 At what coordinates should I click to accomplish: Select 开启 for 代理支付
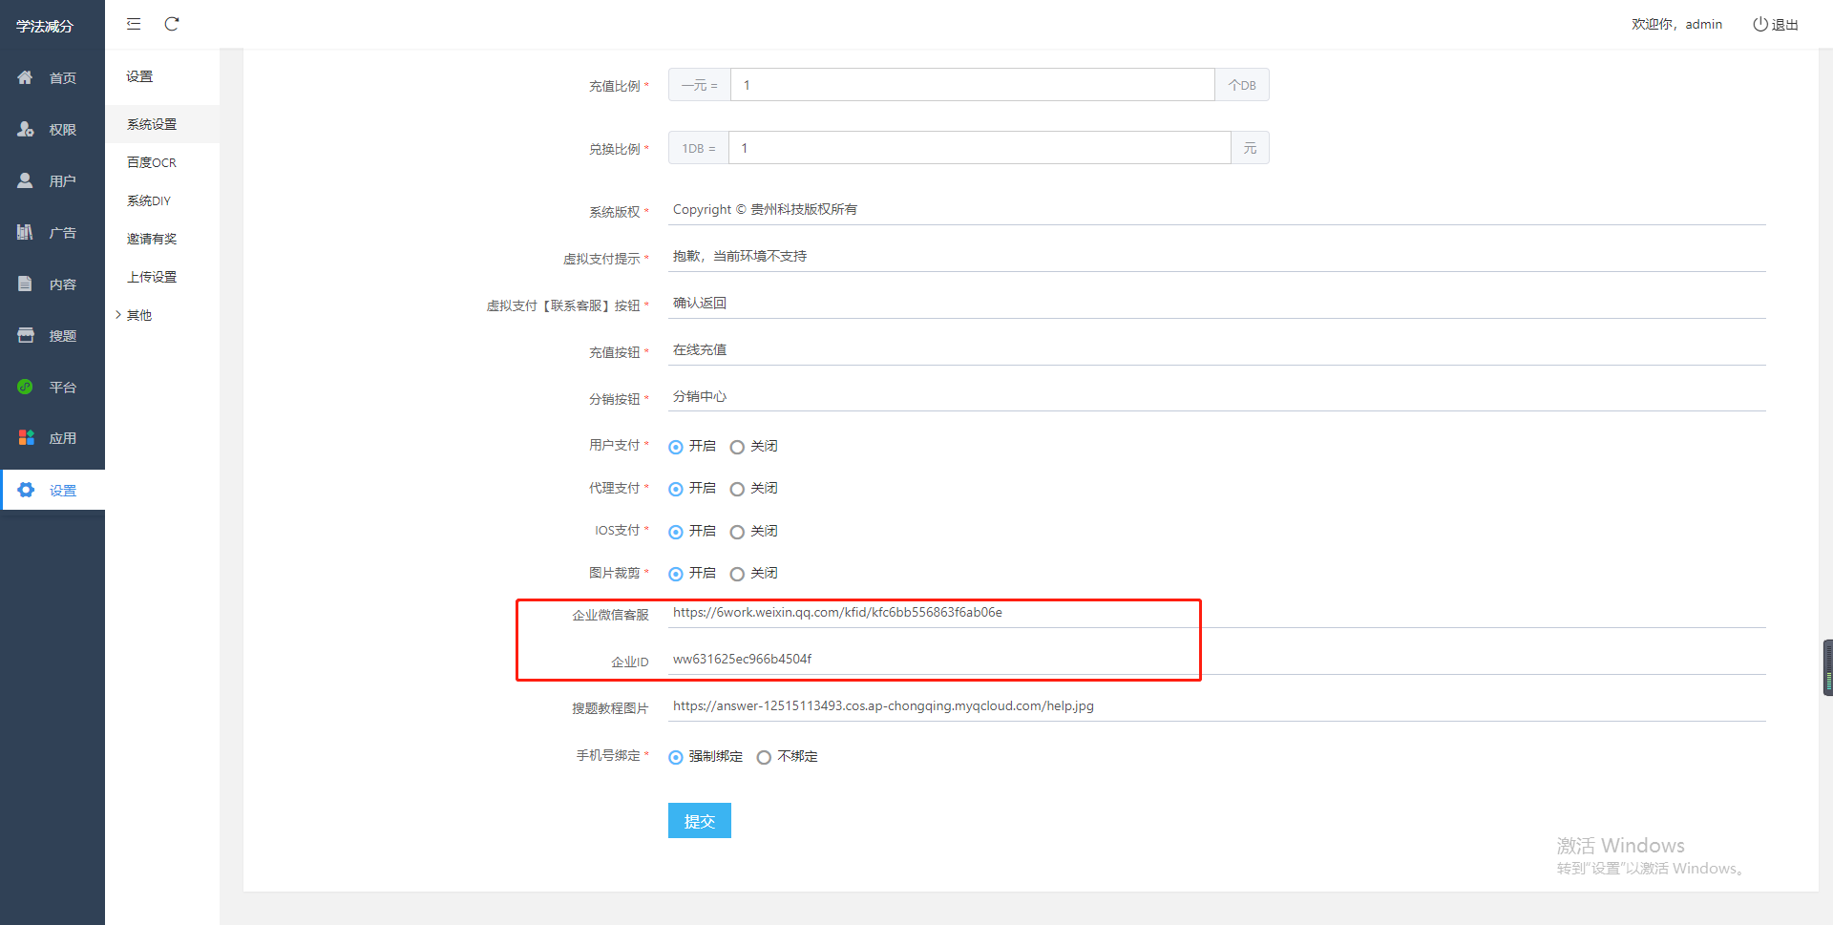click(x=676, y=489)
